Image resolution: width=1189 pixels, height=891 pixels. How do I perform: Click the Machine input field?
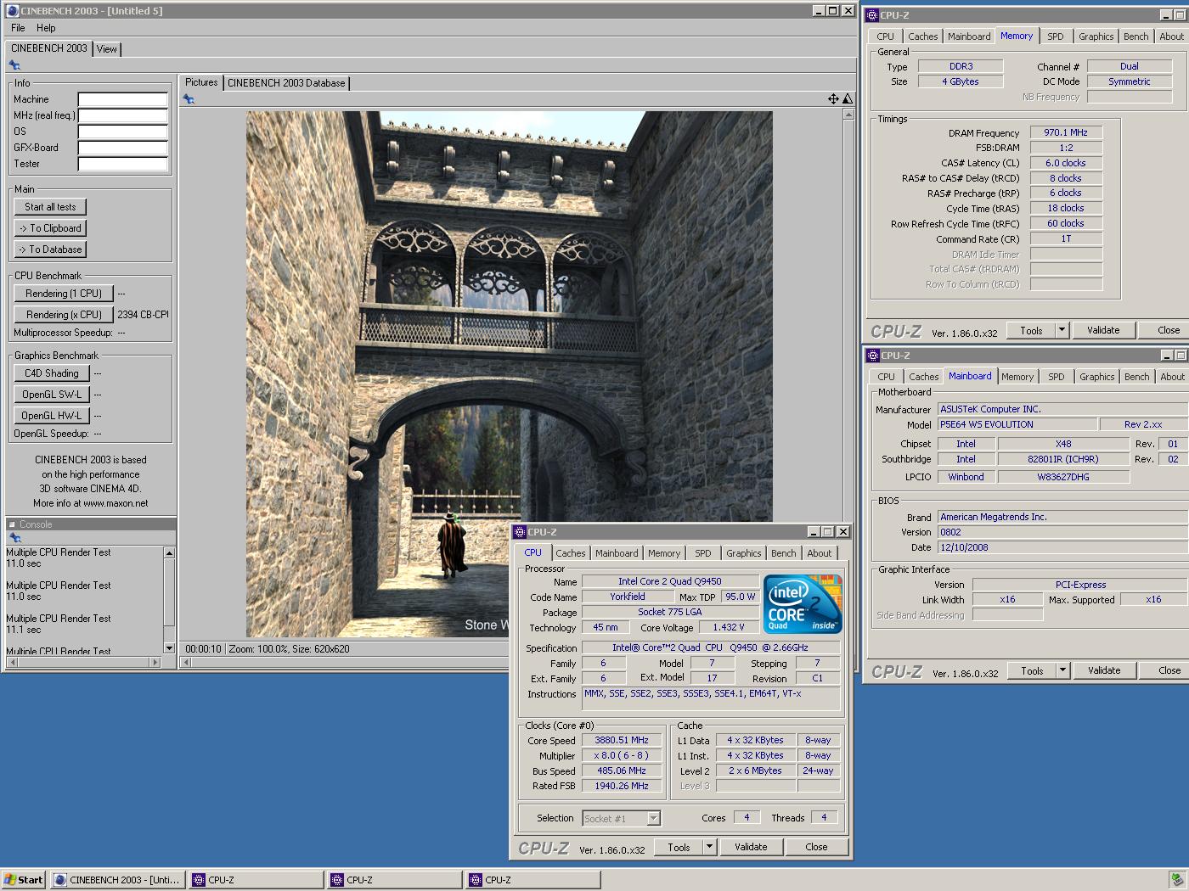pos(123,99)
